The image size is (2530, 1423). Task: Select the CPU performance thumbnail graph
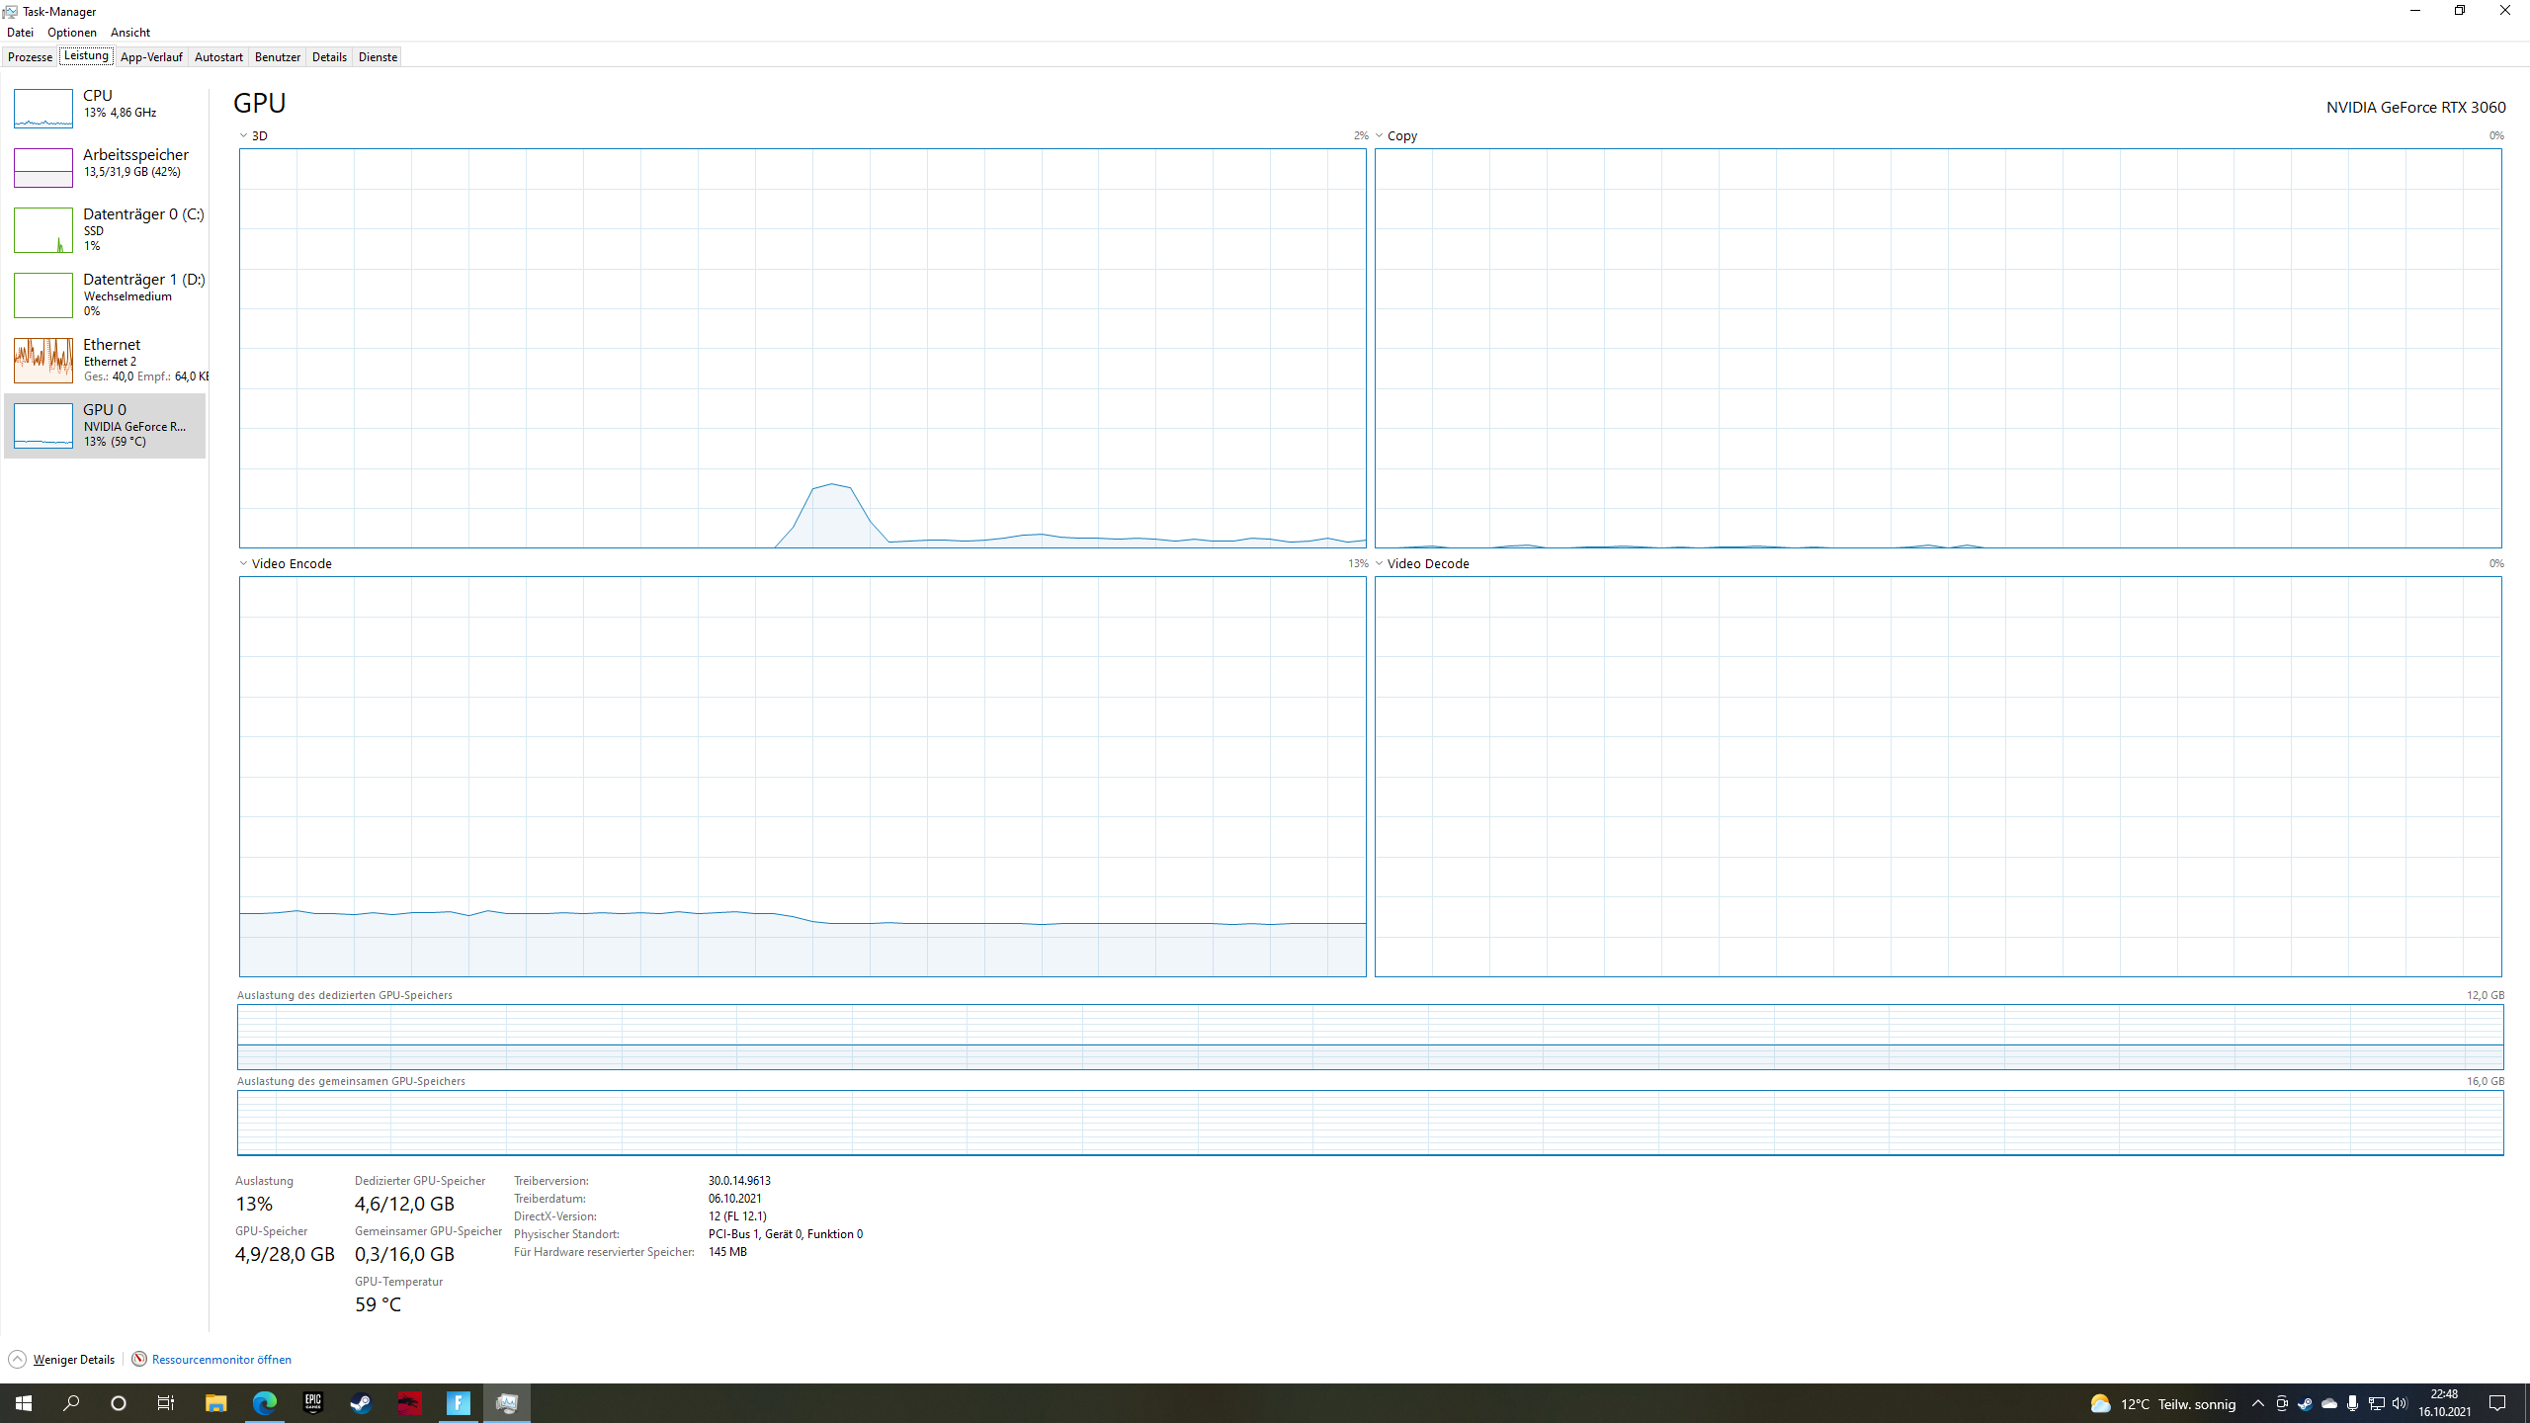pyautogui.click(x=42, y=109)
